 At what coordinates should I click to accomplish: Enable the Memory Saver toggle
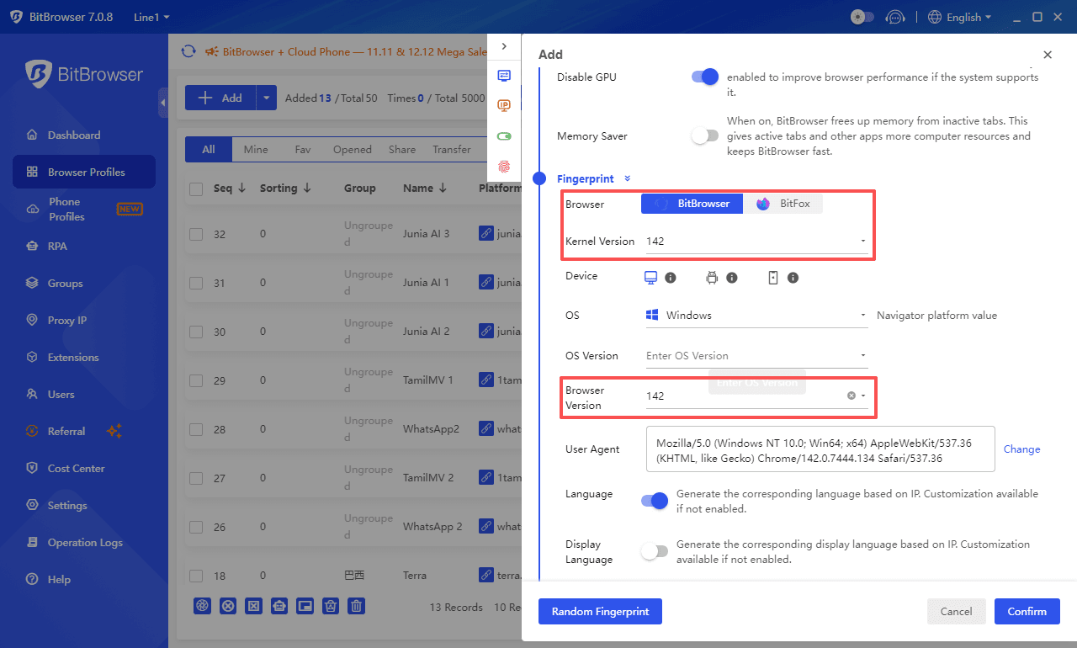tap(704, 135)
